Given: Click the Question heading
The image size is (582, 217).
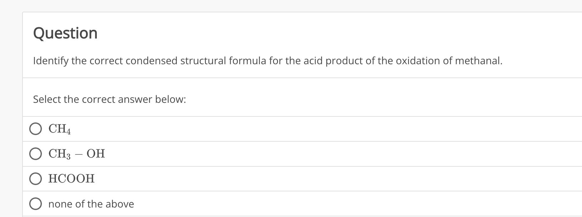Looking at the screenshot, I should coord(65,33).
